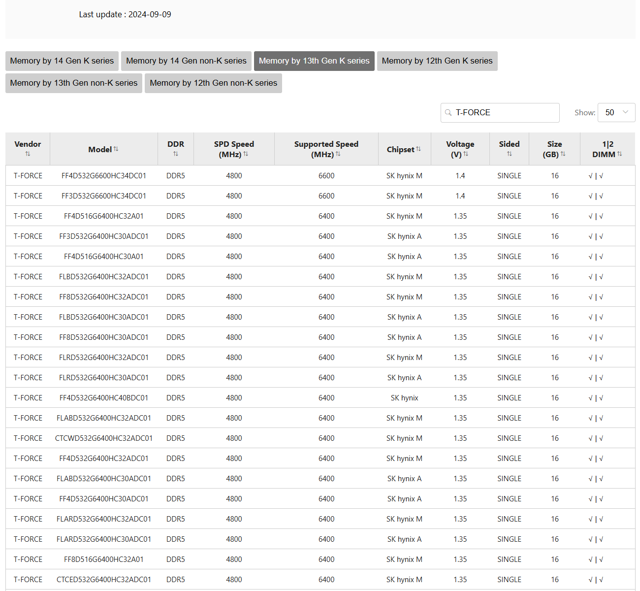
Task: Click model FLARD532G6400HC32ADC01
Action: click(104, 519)
